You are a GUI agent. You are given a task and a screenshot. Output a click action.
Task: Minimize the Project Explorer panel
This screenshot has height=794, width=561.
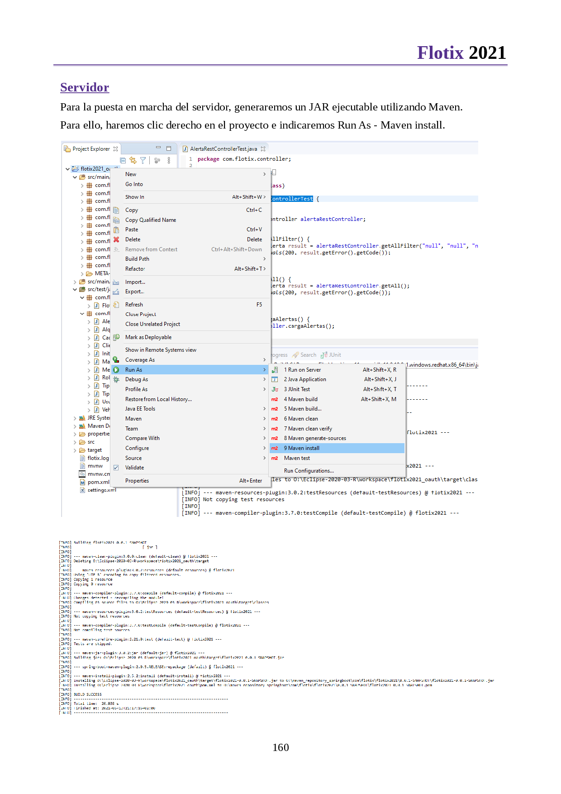tap(158, 148)
